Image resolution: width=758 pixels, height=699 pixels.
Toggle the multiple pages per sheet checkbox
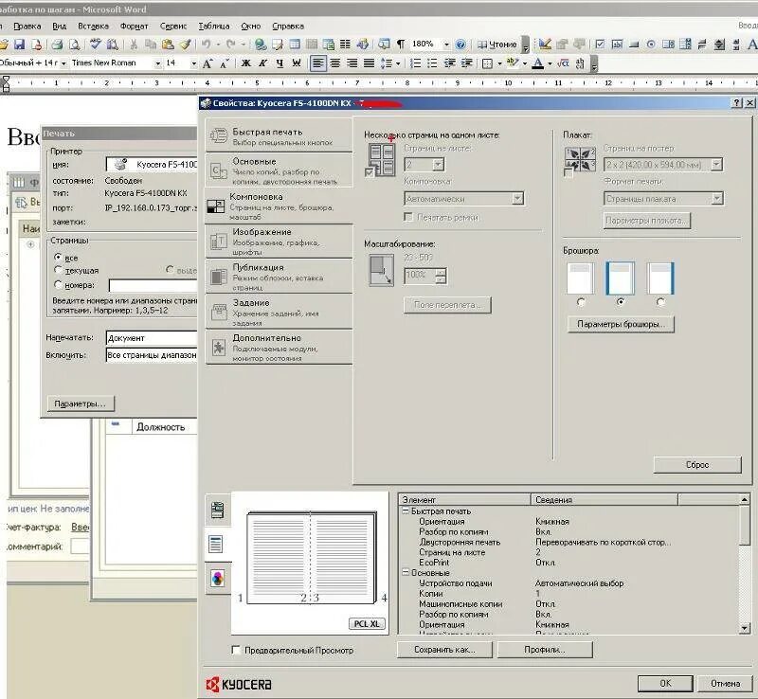370,172
